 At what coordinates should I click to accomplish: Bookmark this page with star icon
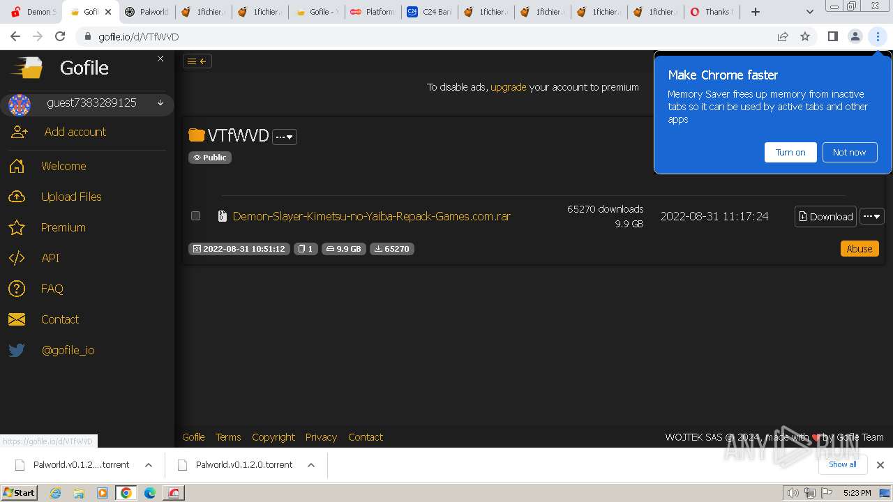click(805, 36)
